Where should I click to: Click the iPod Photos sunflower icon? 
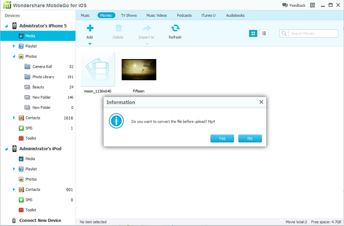[21, 180]
